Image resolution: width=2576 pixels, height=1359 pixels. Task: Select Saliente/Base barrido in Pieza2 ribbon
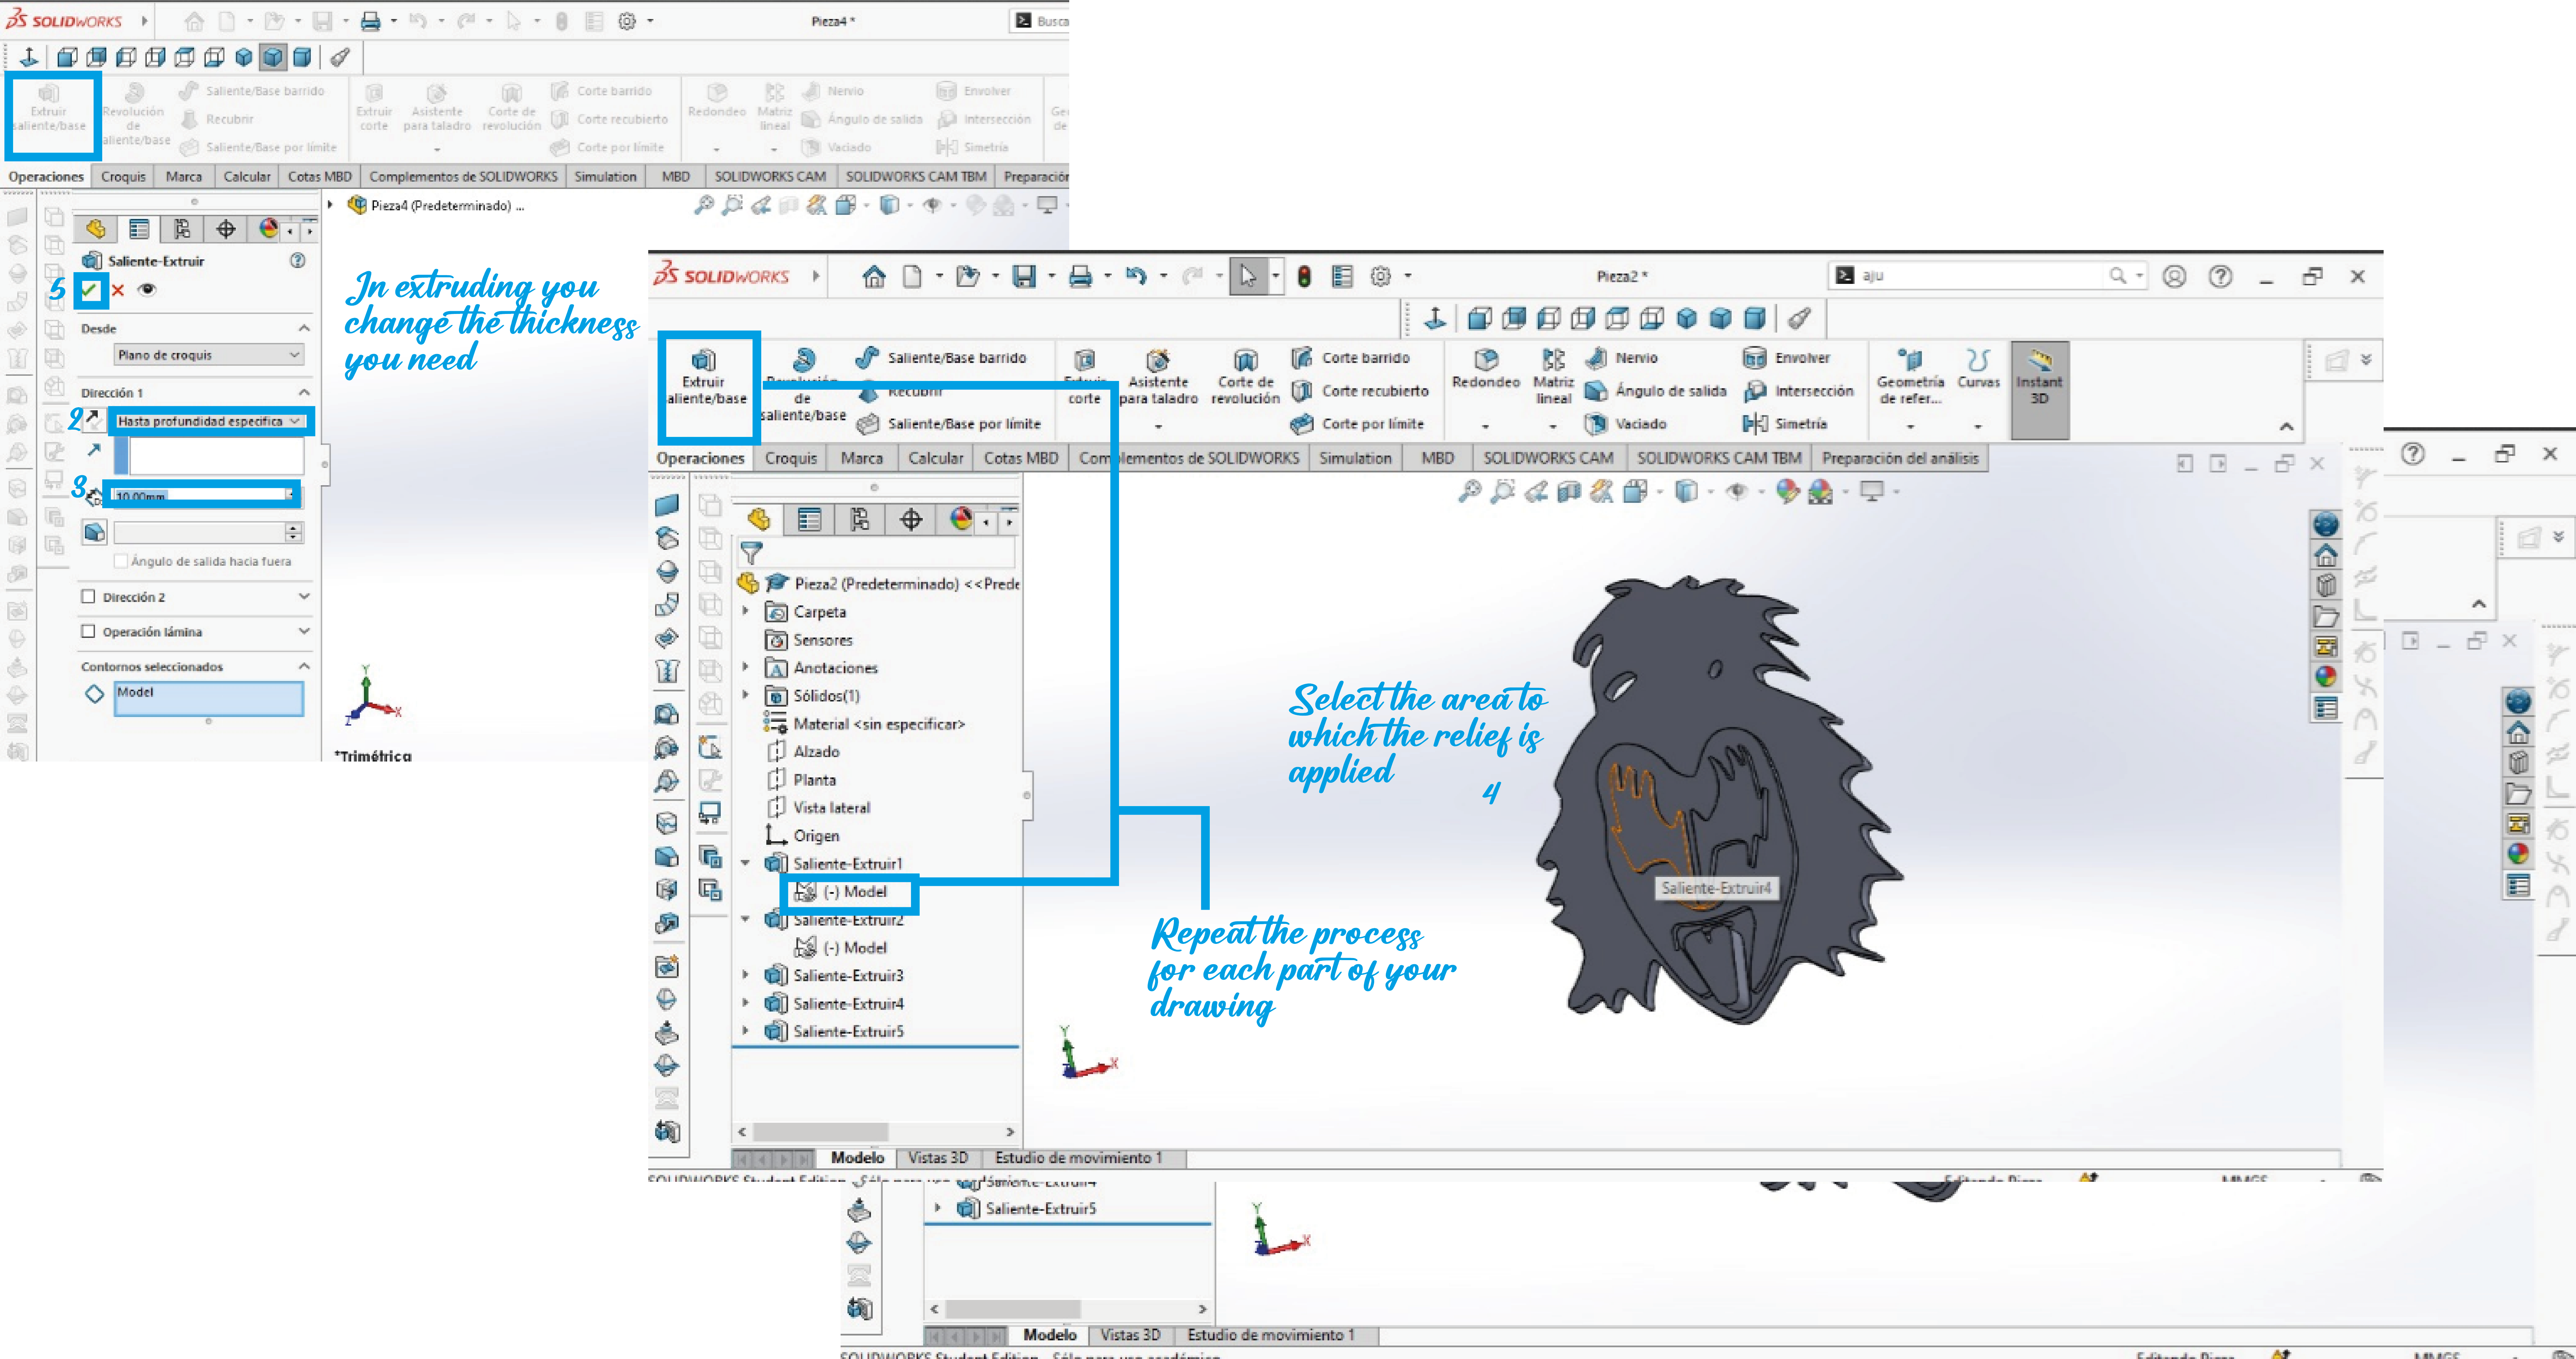click(941, 358)
